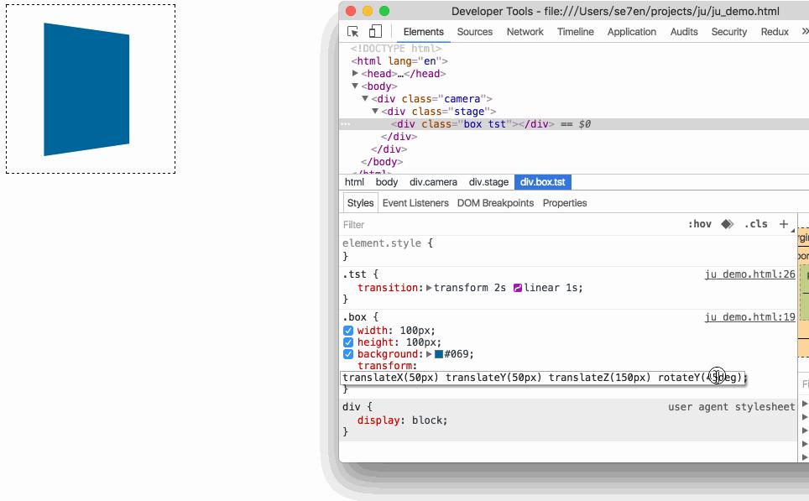Open more panels with the chevron icon
809x501 pixels.
(x=803, y=31)
